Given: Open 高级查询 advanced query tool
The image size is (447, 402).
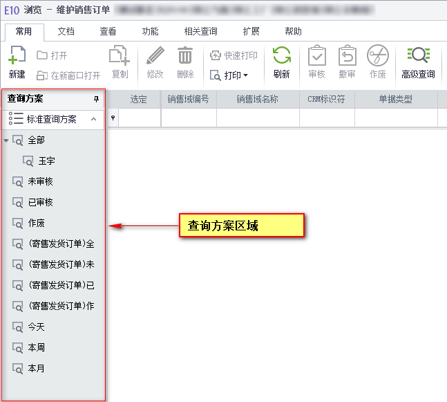Looking at the screenshot, I should pos(418,56).
